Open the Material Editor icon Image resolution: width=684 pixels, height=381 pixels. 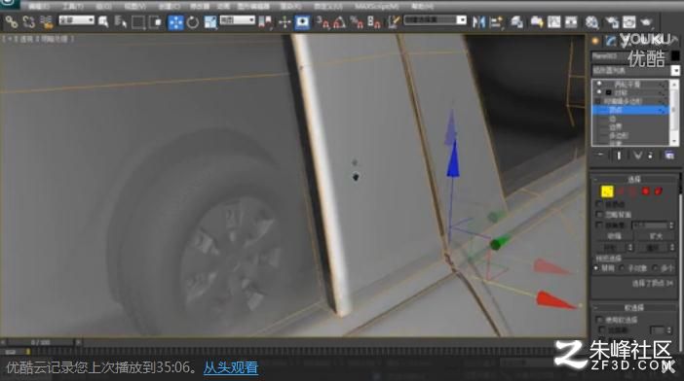pos(591,21)
